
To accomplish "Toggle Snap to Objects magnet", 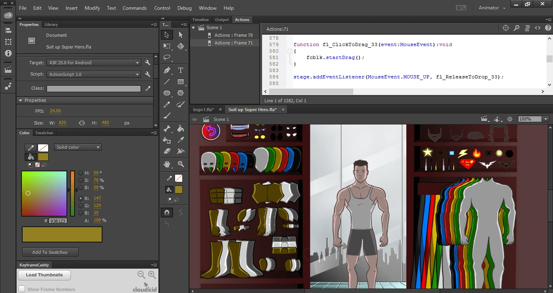I will 167,212.
